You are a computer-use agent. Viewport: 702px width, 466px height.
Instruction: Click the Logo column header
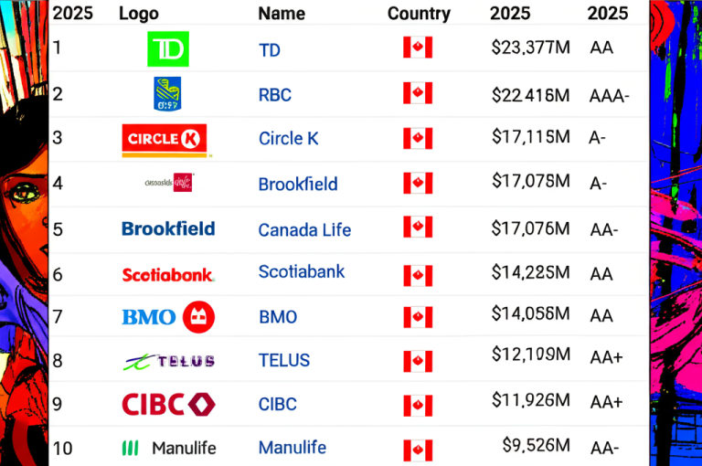[139, 14]
